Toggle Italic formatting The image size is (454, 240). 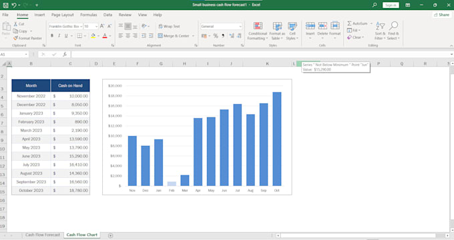pyautogui.click(x=59, y=36)
